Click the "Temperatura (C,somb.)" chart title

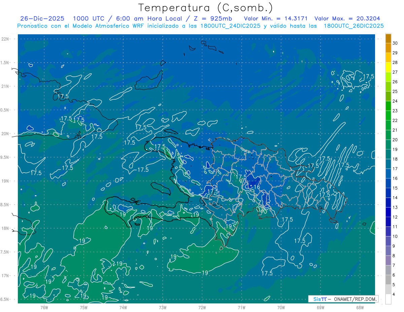pos(205,7)
